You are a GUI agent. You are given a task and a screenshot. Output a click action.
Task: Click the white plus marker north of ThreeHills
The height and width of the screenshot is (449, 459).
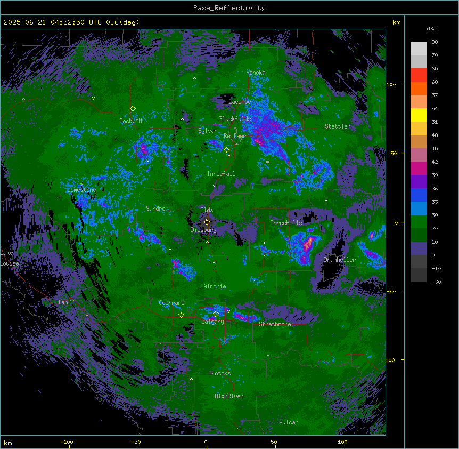coord(326,200)
